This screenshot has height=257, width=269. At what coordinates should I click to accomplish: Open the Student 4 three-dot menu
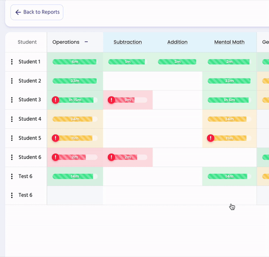[12, 119]
